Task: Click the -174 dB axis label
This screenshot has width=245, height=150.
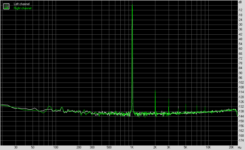Action: 241,140
